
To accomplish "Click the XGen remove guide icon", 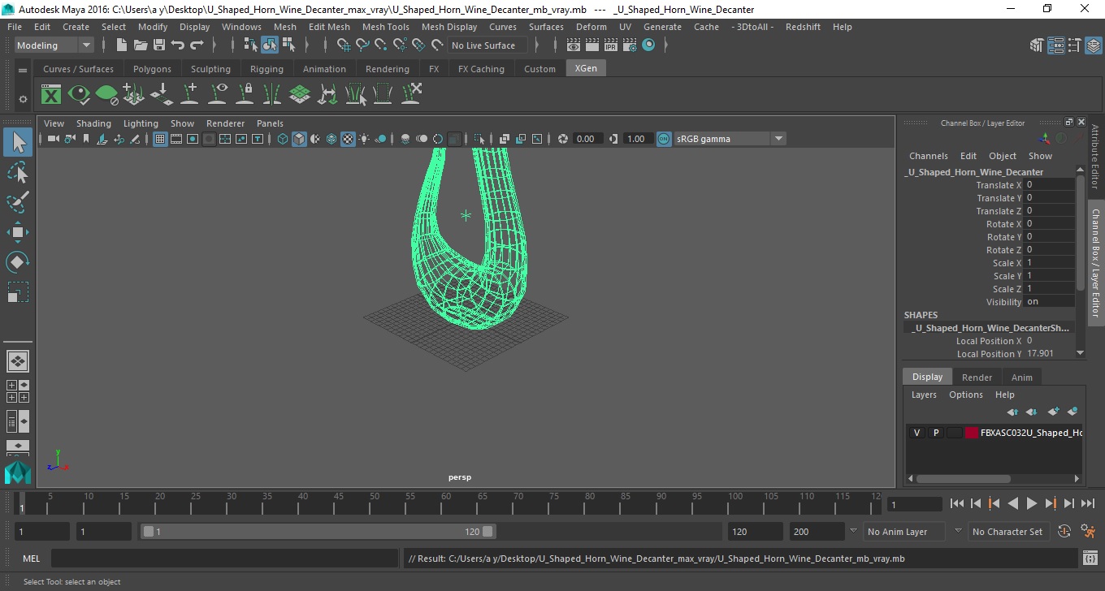I will (x=410, y=94).
